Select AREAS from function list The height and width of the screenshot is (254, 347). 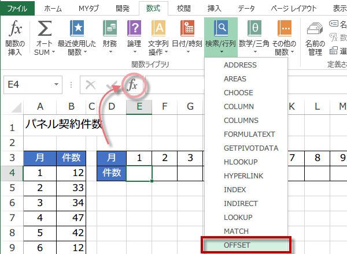[x=246, y=79]
